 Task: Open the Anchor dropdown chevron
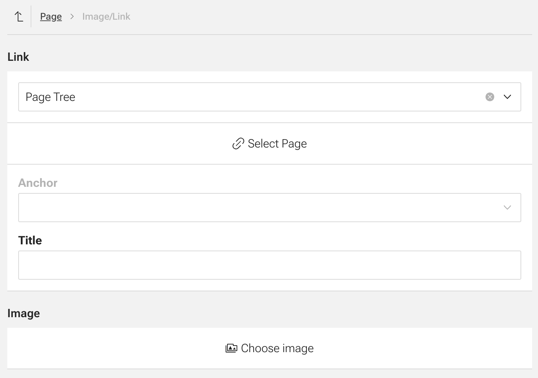507,208
